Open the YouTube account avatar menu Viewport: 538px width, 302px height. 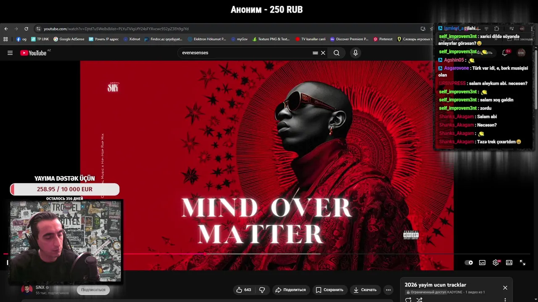[521, 53]
